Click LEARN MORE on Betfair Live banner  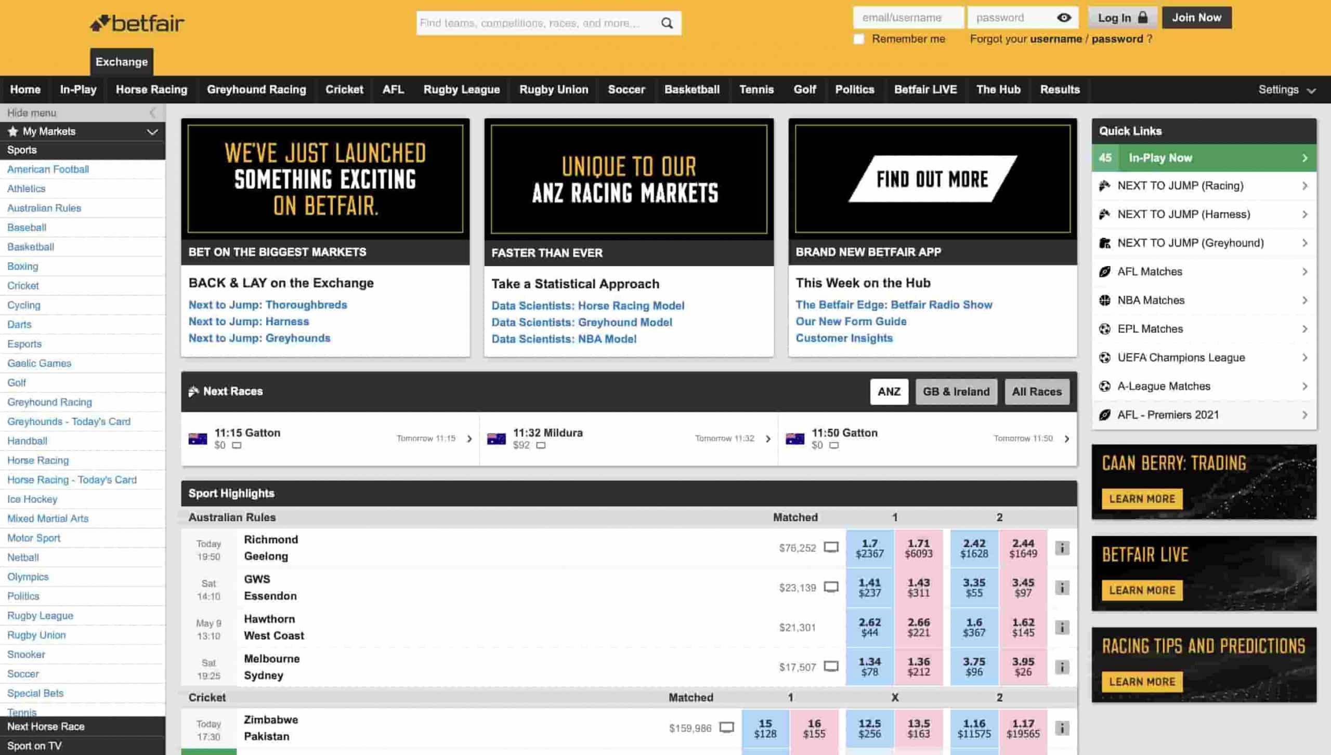[x=1142, y=590]
